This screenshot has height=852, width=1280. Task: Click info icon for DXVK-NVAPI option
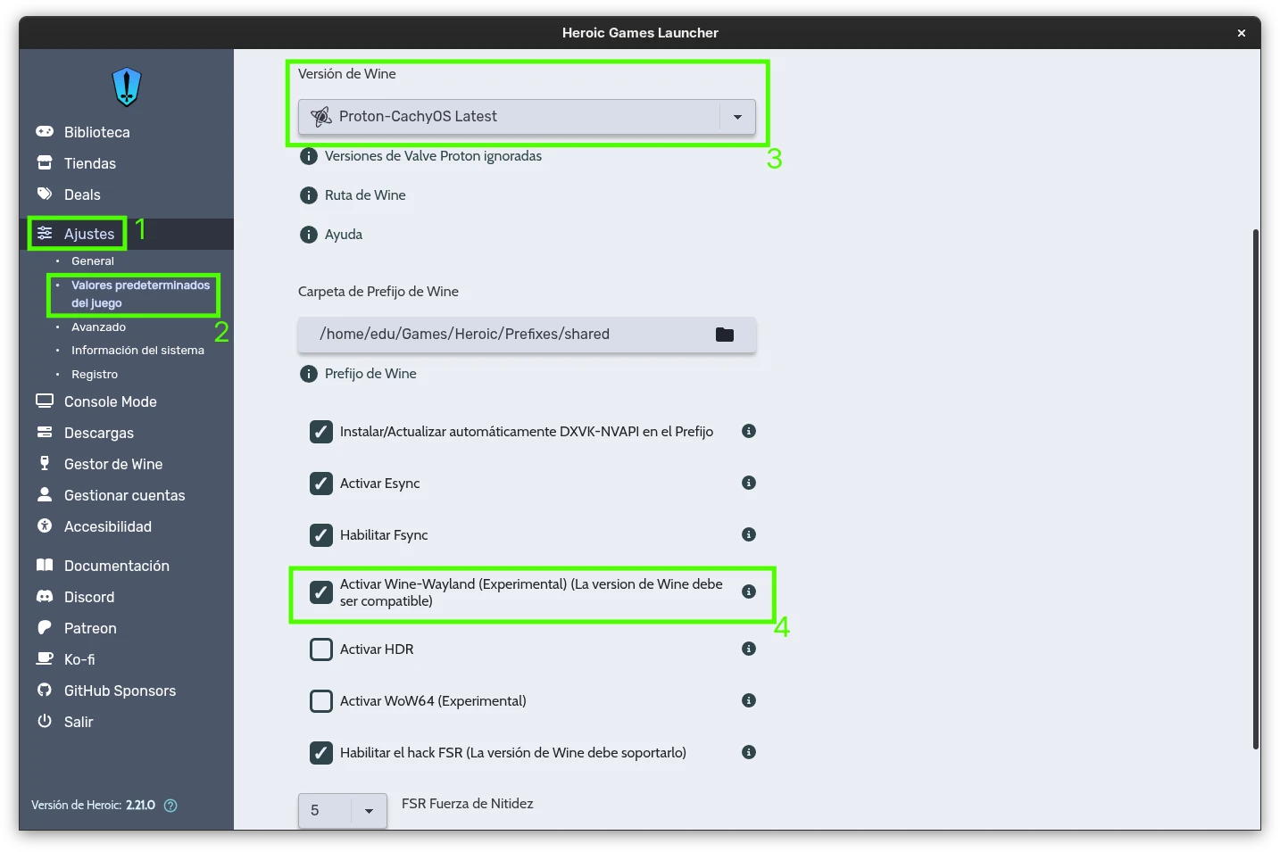point(749,431)
